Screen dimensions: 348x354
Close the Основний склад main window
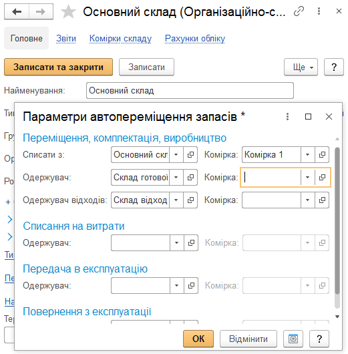point(339,11)
